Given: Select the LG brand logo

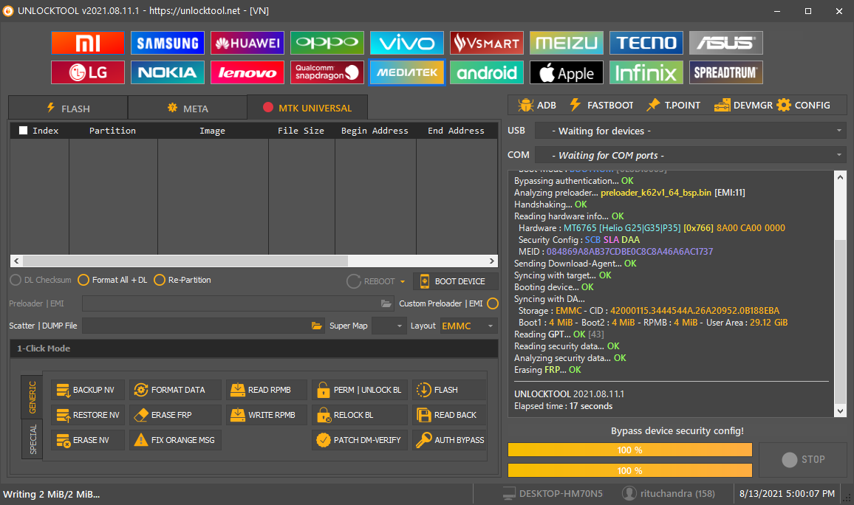Looking at the screenshot, I should (88, 72).
